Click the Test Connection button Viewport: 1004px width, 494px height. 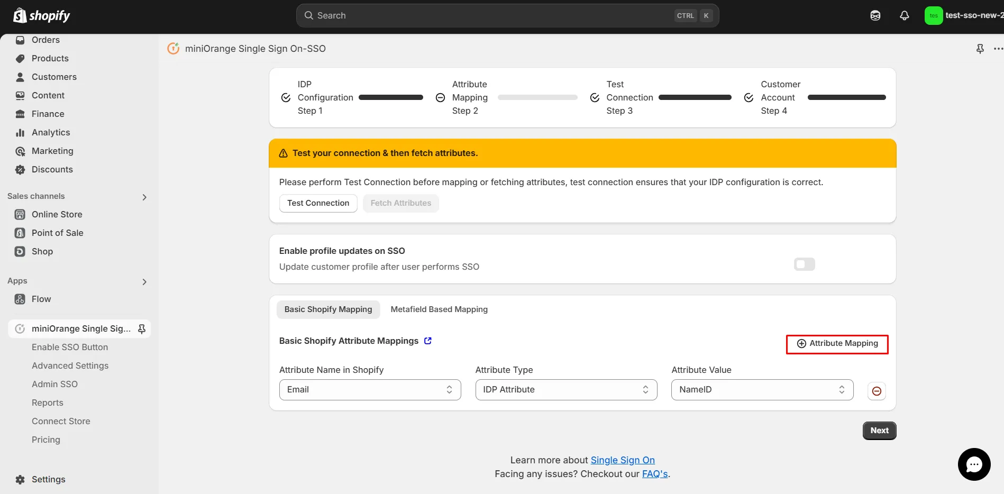coord(318,203)
